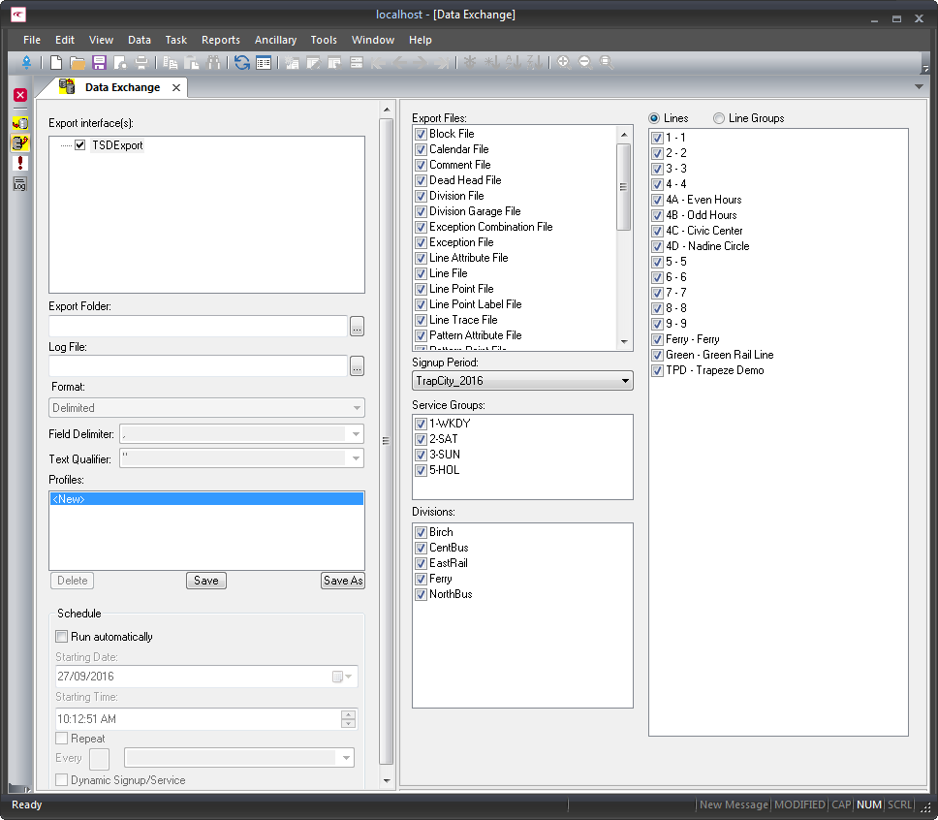Uncheck the Block File export option
This screenshot has width=938, height=820.
coord(421,134)
